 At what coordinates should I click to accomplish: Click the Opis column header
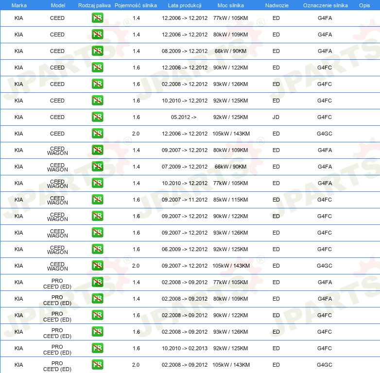click(364, 5)
